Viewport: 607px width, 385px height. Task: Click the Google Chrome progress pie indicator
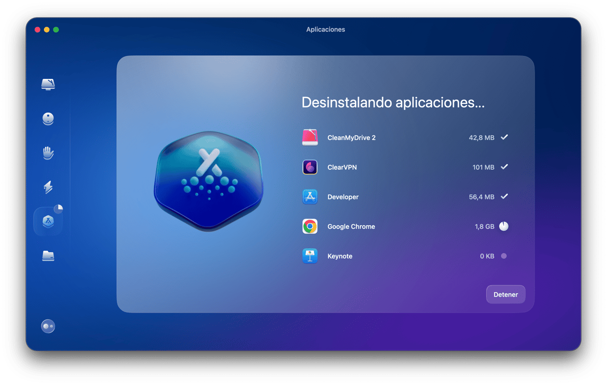[x=504, y=227]
